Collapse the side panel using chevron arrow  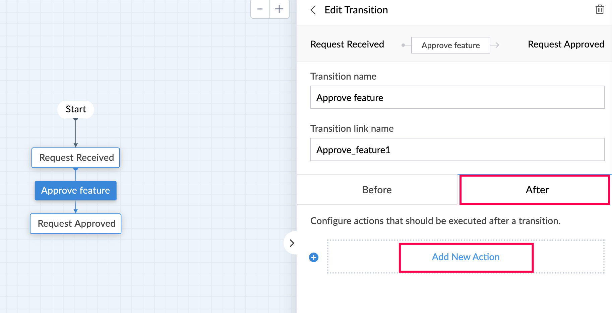click(292, 243)
